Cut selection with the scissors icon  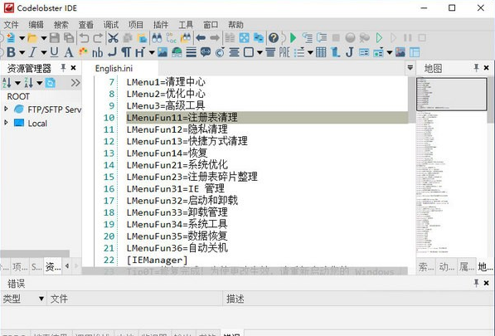coord(113,38)
